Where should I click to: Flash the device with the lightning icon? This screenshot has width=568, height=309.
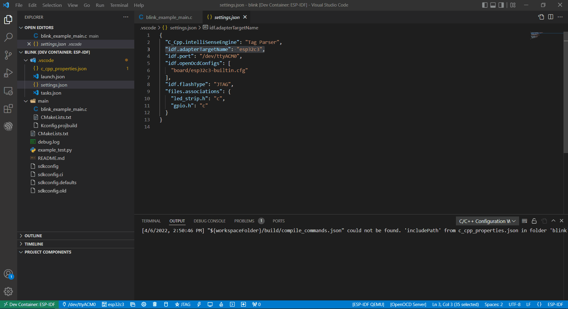tap(199, 304)
